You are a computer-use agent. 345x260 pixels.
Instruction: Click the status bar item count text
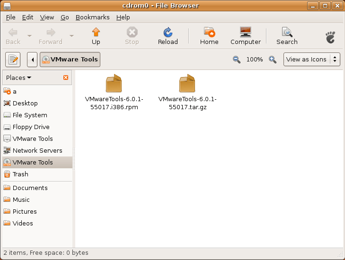pos(46,253)
